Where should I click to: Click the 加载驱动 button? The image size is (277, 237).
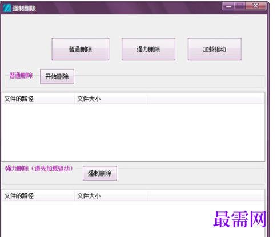[x=215, y=49]
